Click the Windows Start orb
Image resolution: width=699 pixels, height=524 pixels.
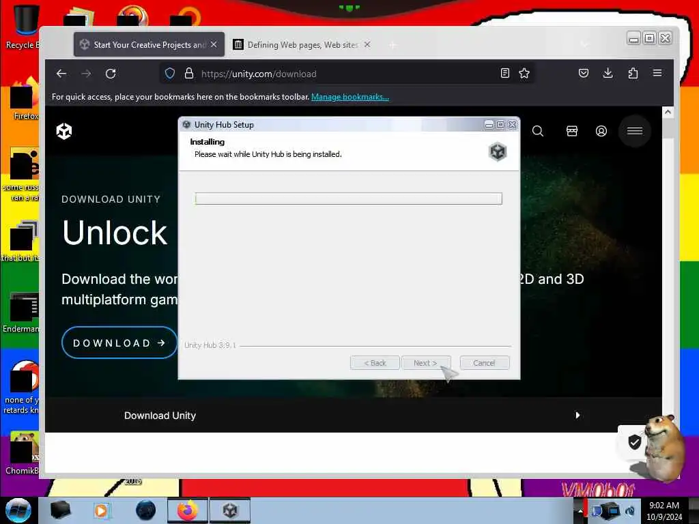coord(18,510)
